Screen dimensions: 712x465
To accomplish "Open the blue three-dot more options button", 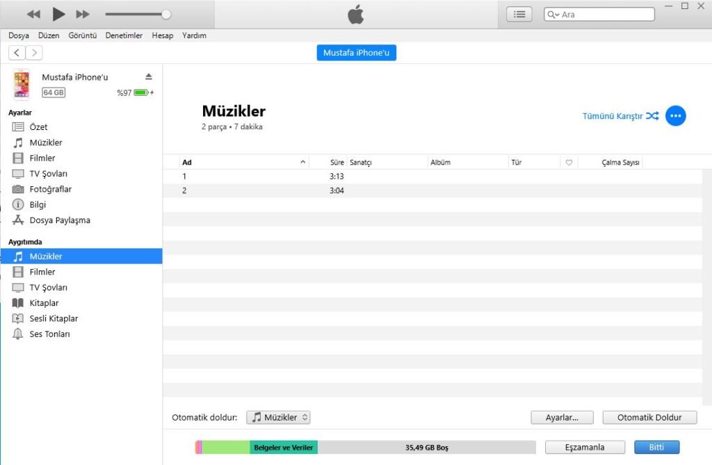I will click(x=676, y=116).
